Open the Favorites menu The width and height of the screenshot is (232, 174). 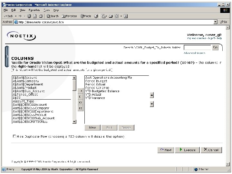pos(34,10)
